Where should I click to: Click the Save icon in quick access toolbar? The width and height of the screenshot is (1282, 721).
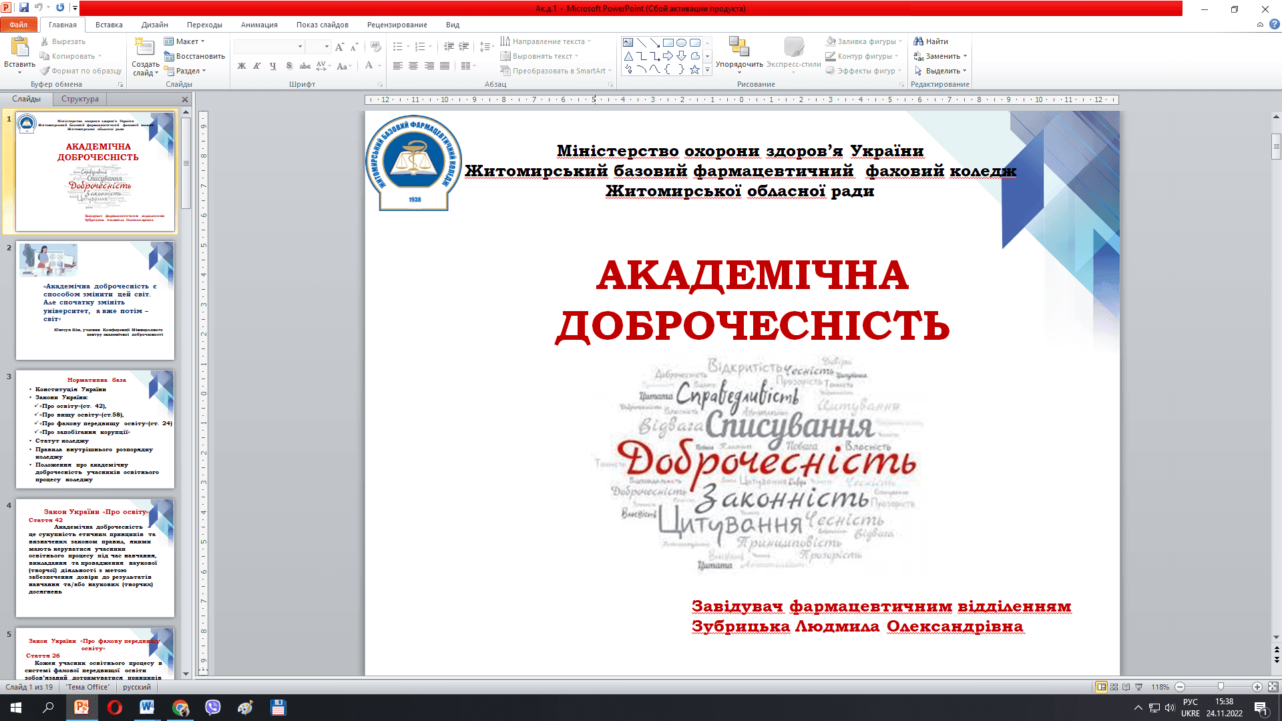pos(25,8)
